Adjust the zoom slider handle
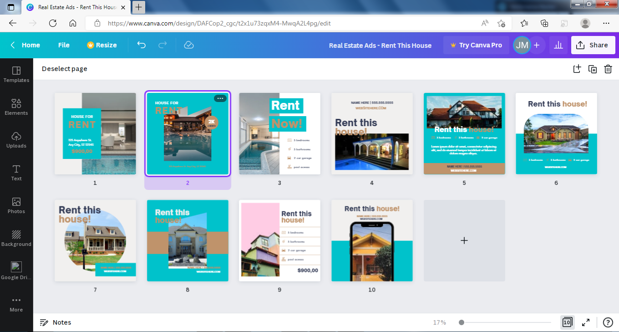 point(462,322)
